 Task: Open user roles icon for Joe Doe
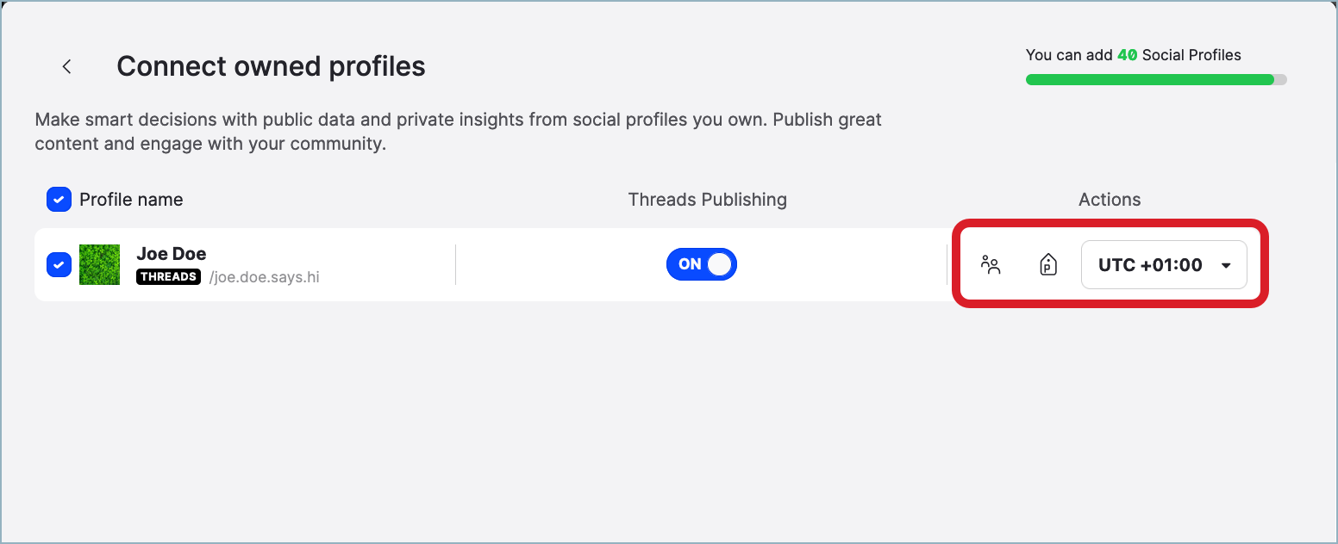coord(991,265)
